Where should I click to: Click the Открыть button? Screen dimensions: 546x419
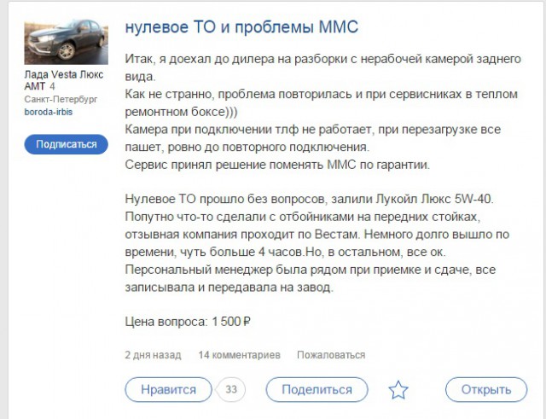(x=486, y=390)
